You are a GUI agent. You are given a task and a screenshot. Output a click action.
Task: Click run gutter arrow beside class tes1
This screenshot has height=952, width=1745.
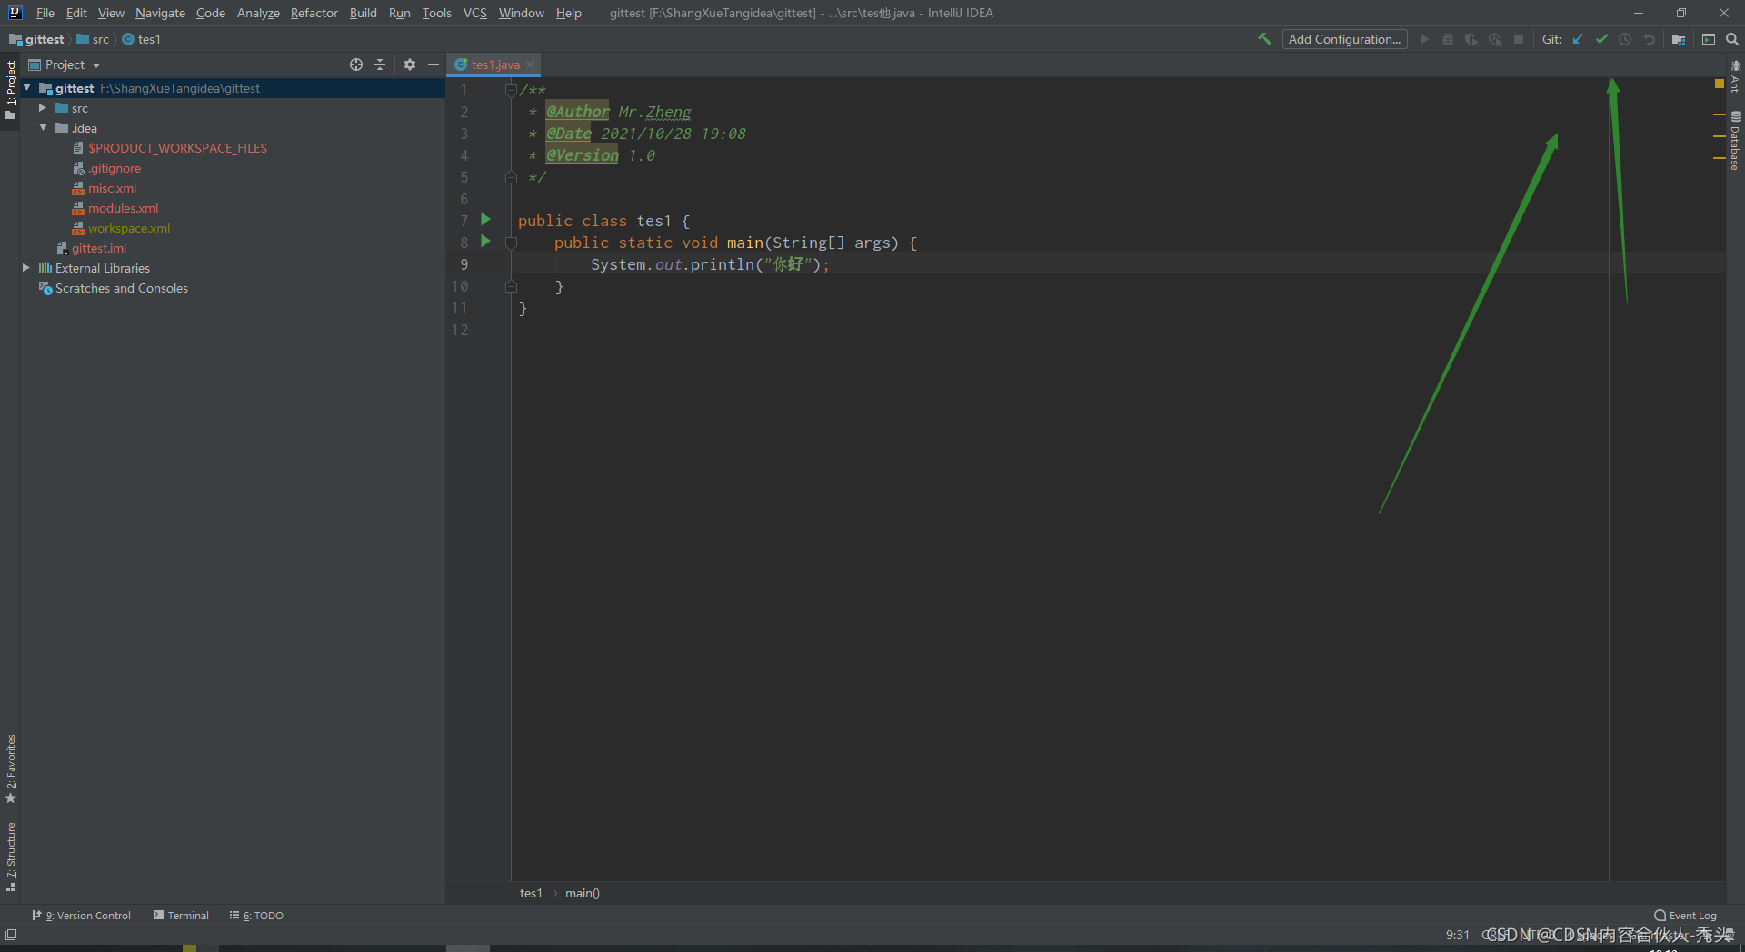click(x=485, y=220)
